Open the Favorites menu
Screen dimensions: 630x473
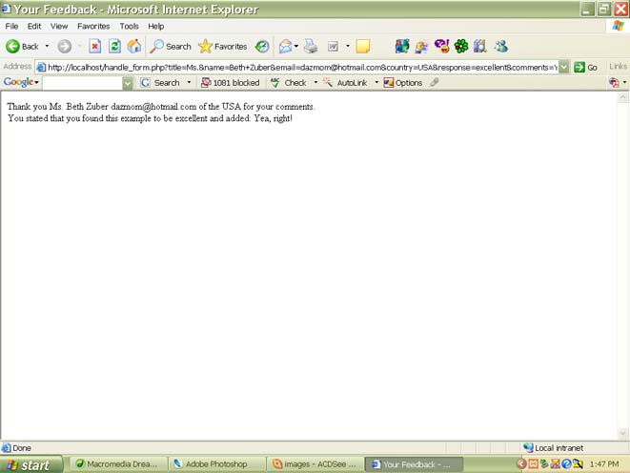93,26
